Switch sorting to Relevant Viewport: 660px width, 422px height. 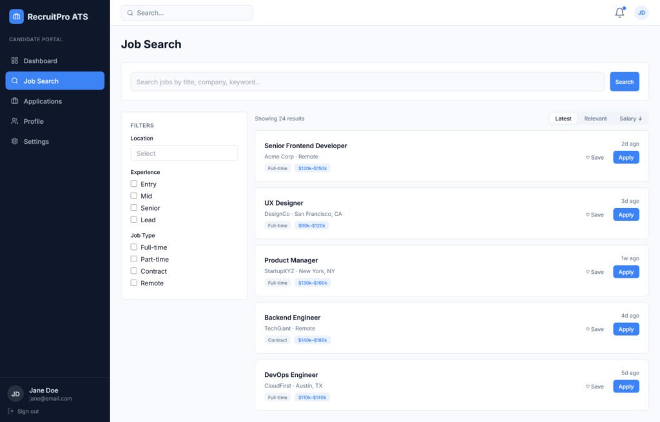click(595, 119)
